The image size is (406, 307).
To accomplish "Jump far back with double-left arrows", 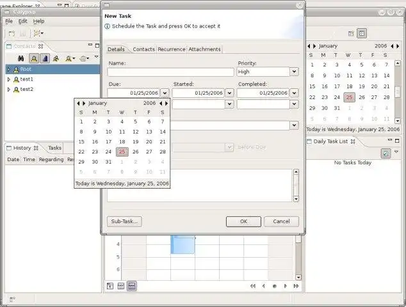I will (253, 286).
